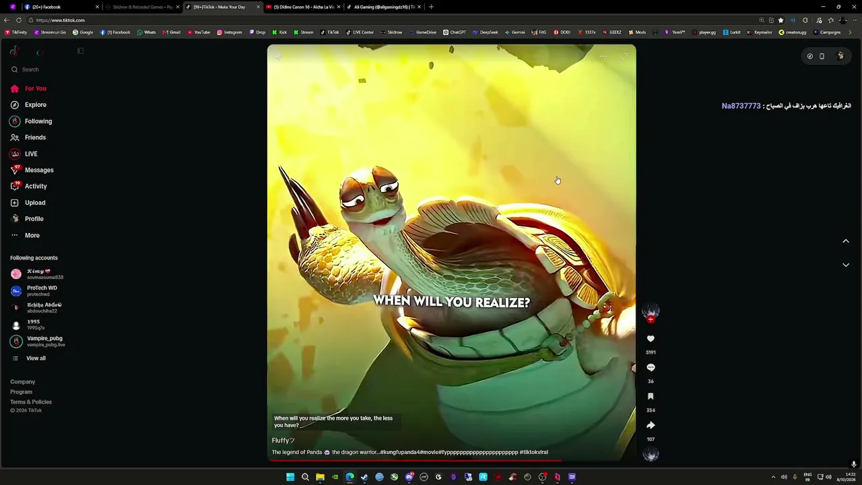Viewport: 862px width, 485px height.
Task: Open the TikTok logo home link
Action: (14, 51)
